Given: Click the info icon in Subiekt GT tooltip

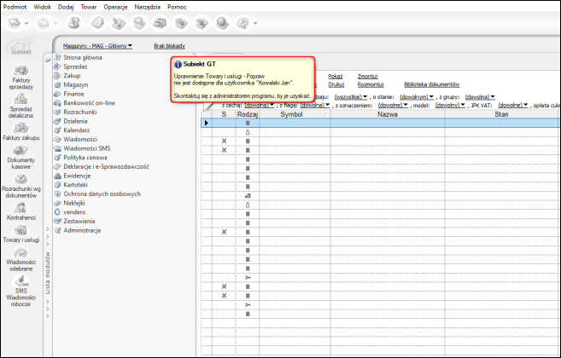Looking at the screenshot, I should 178,65.
